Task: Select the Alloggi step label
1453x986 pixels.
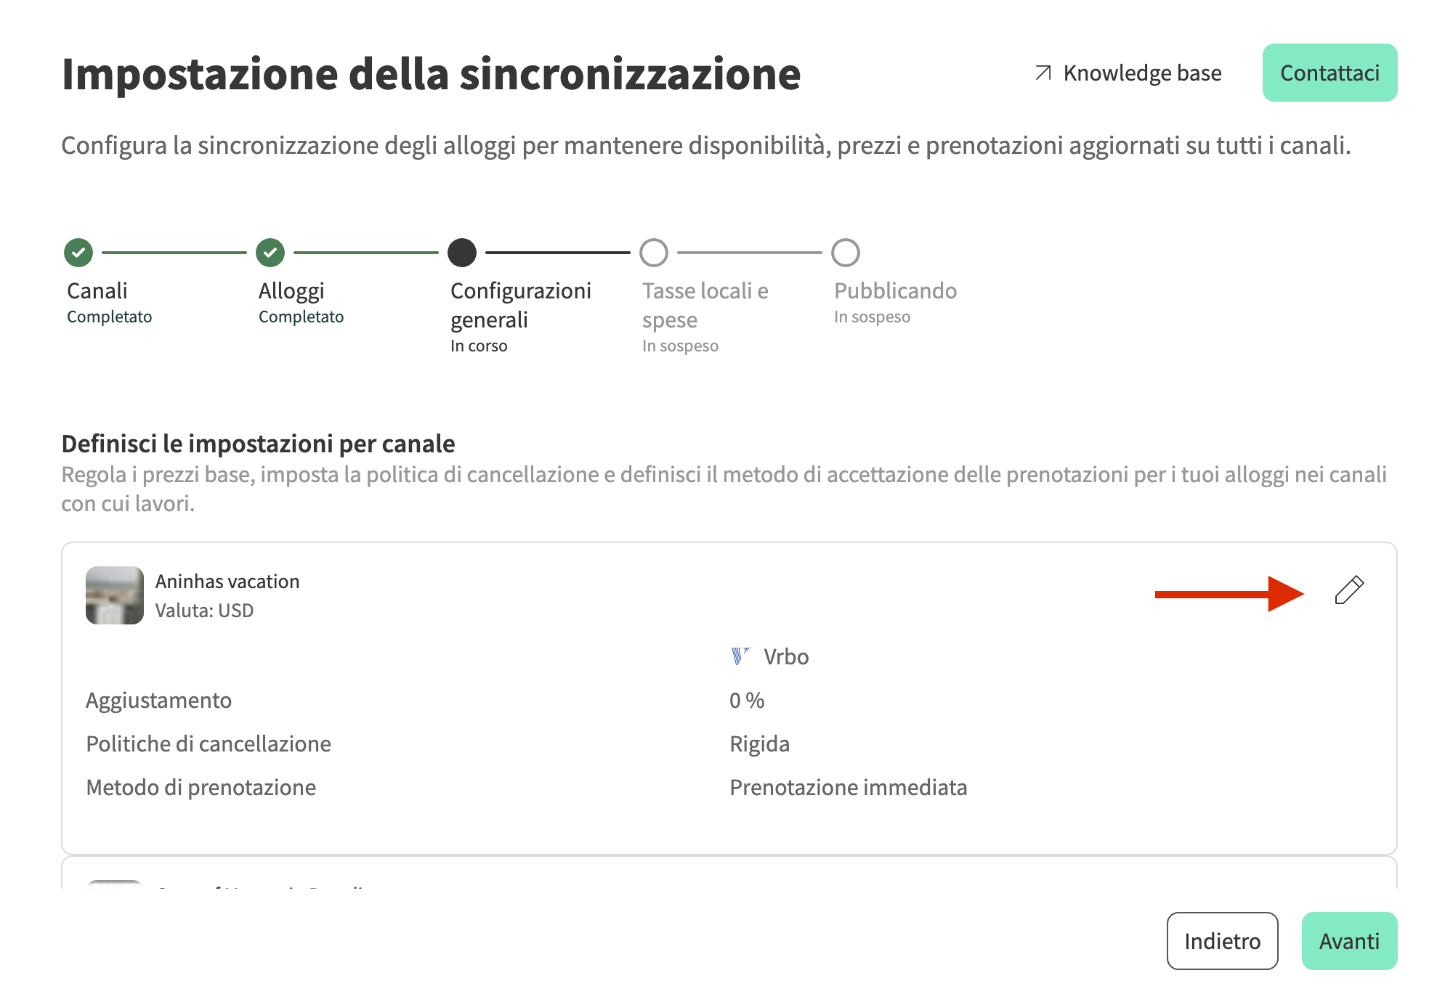Action: coord(291,290)
